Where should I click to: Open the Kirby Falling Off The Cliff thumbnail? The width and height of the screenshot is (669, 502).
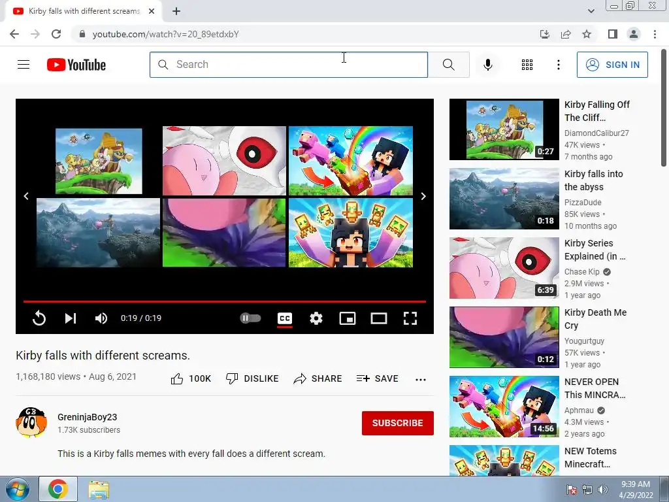(x=504, y=129)
